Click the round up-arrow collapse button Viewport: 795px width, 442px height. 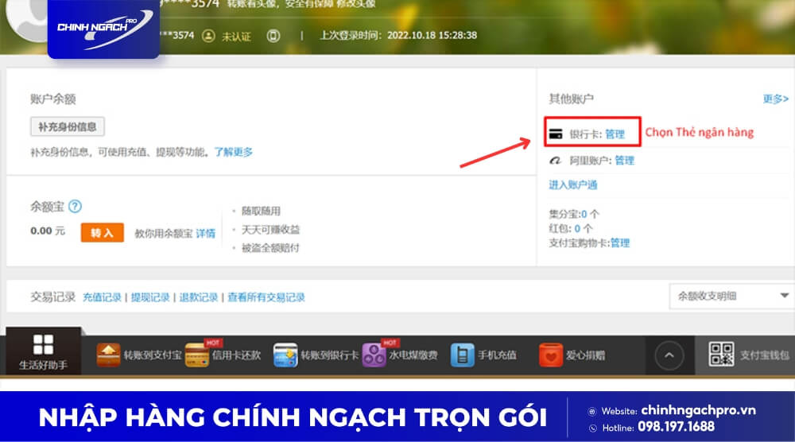[x=669, y=355]
